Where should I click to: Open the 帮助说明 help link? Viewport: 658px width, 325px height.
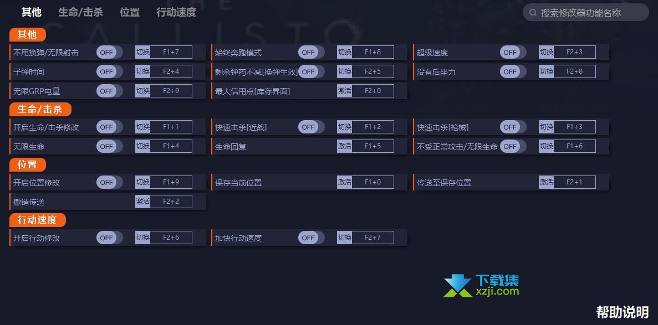(x=623, y=312)
